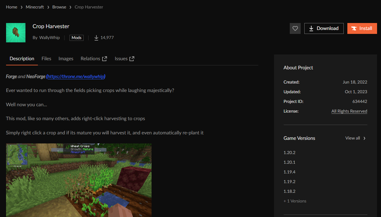Click the About Project heading
This screenshot has width=381, height=217.
click(298, 68)
